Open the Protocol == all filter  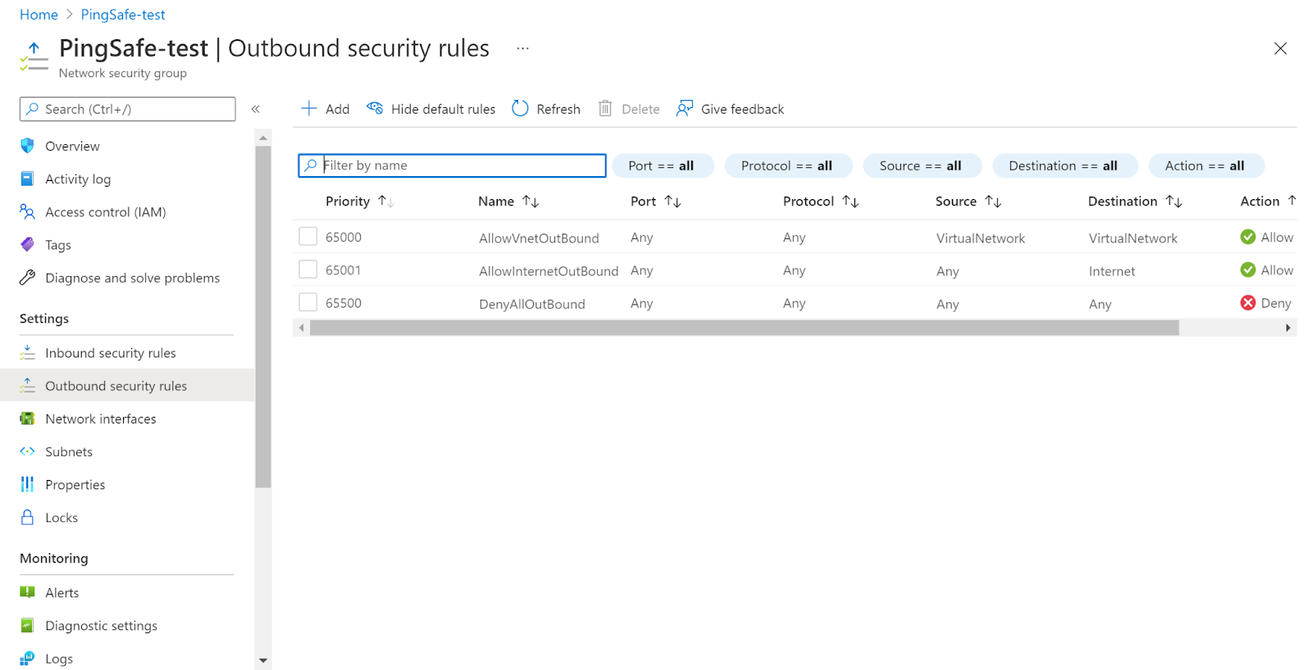click(x=787, y=165)
